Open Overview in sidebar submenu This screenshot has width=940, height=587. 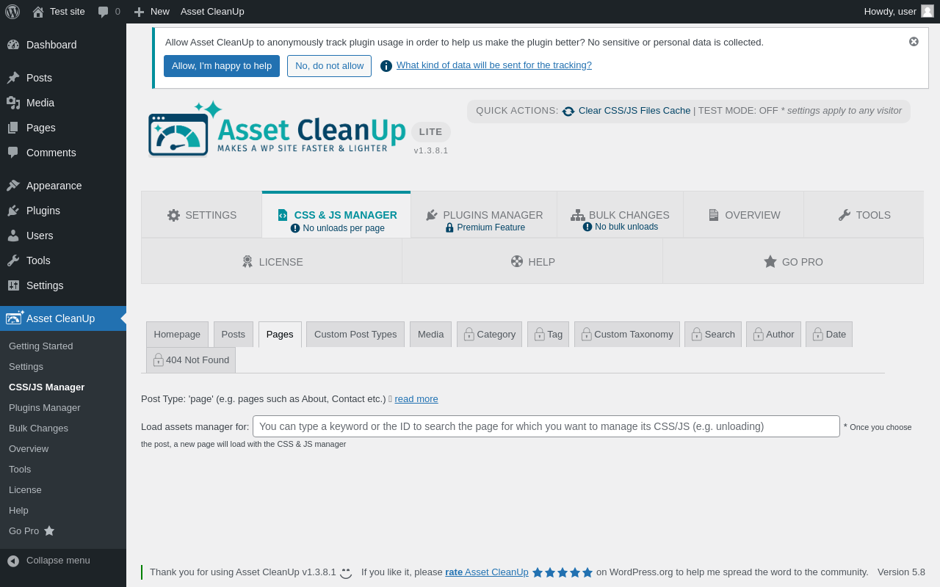pyautogui.click(x=29, y=449)
